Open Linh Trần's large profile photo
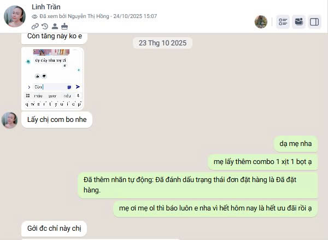The image size is (328, 240). (x=15, y=16)
